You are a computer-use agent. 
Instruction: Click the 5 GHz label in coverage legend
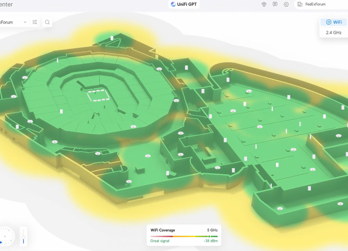(x=212, y=230)
